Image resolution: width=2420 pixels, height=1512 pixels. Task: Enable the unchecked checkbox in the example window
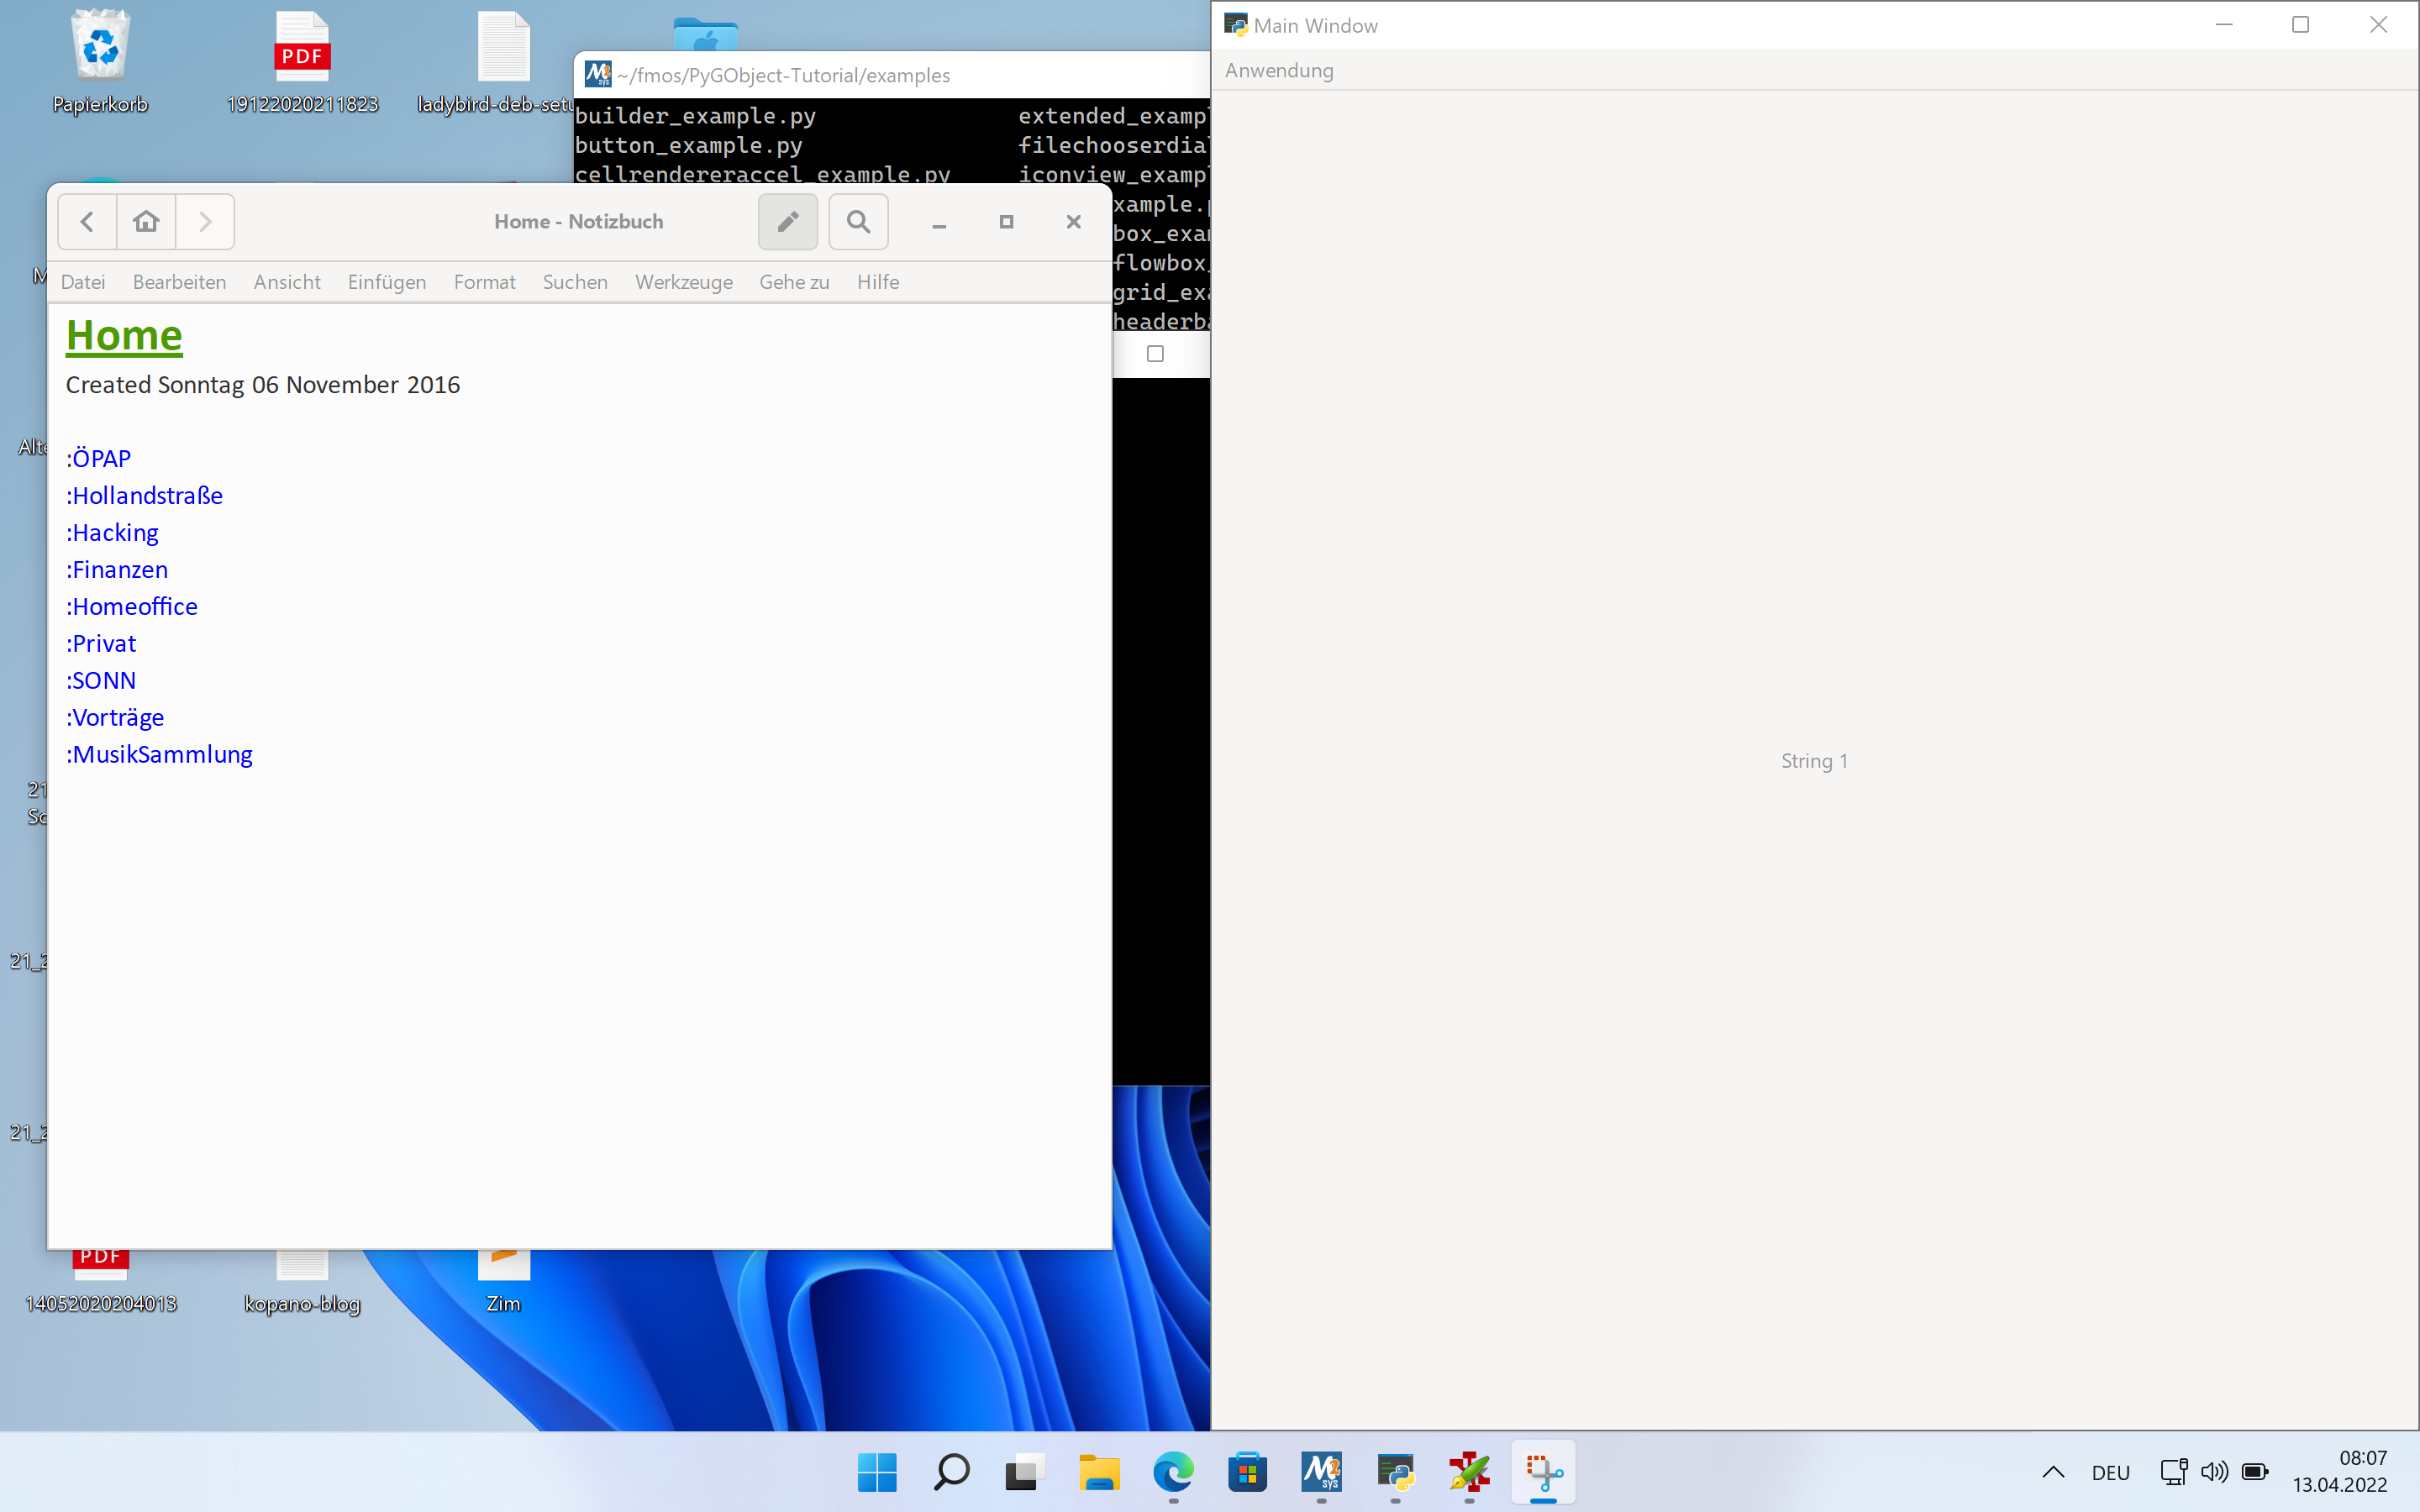pyautogui.click(x=1157, y=353)
